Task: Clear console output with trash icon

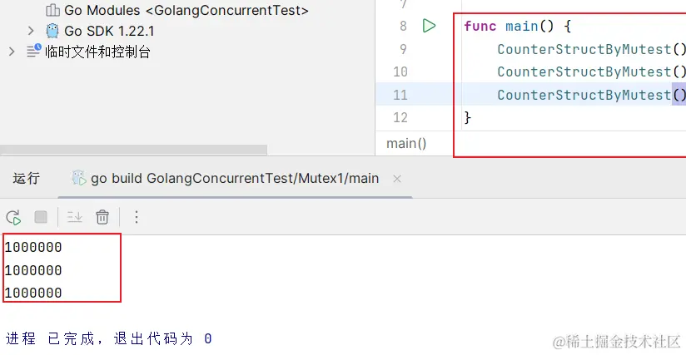Action: point(102,217)
